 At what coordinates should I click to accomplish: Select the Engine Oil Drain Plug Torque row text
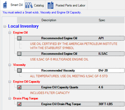click(61, 104)
